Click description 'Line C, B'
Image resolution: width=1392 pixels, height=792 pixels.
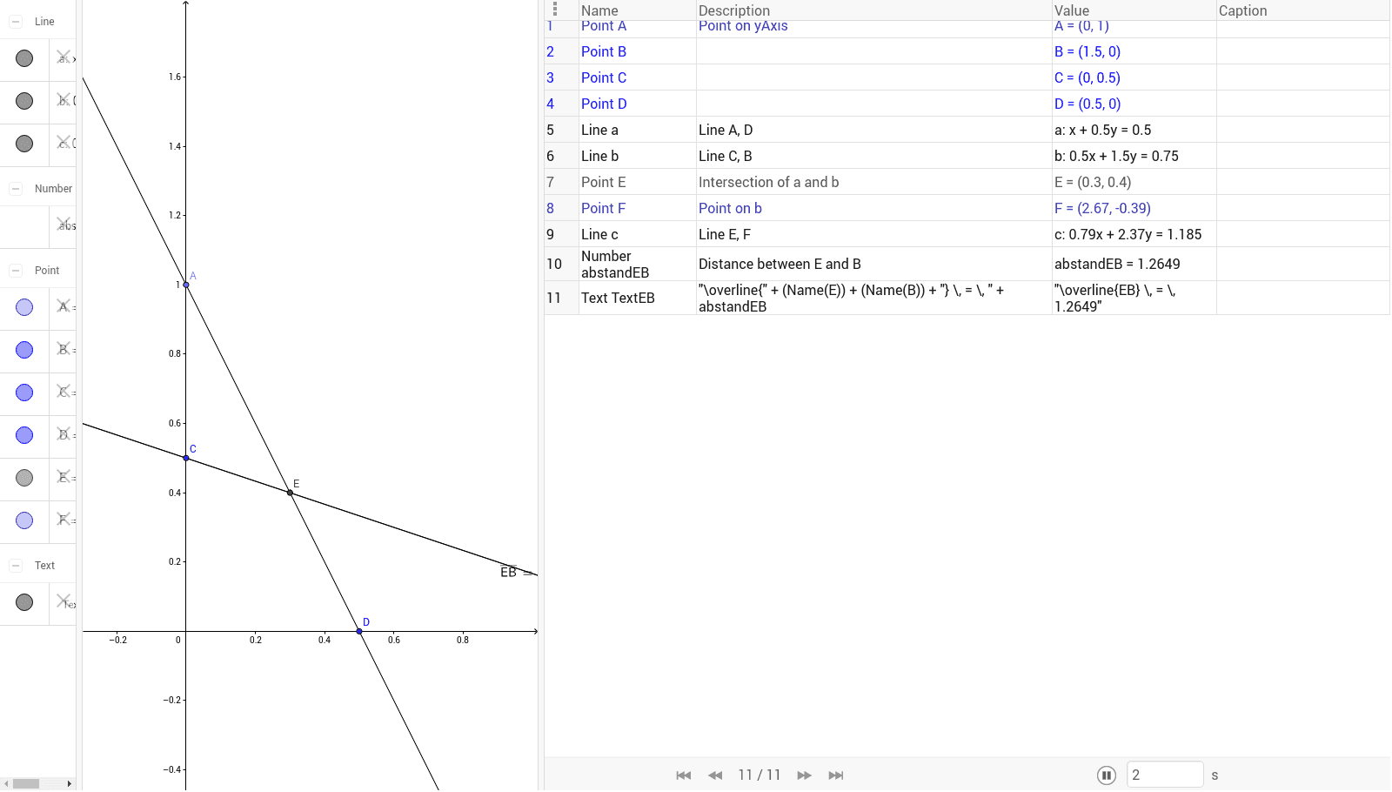pos(726,156)
